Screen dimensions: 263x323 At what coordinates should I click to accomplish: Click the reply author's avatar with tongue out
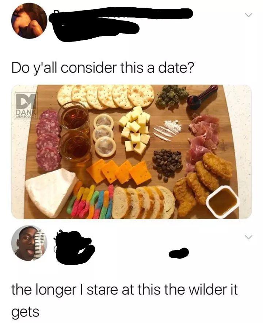coord(29,243)
